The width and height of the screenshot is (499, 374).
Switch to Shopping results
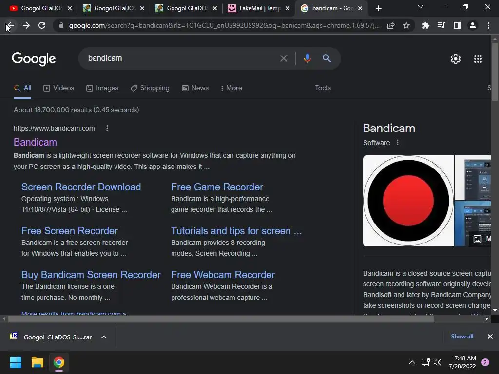pos(150,88)
